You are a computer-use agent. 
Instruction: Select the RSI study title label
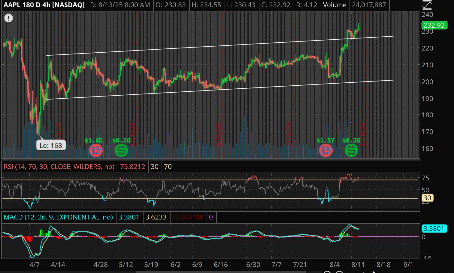(x=59, y=167)
